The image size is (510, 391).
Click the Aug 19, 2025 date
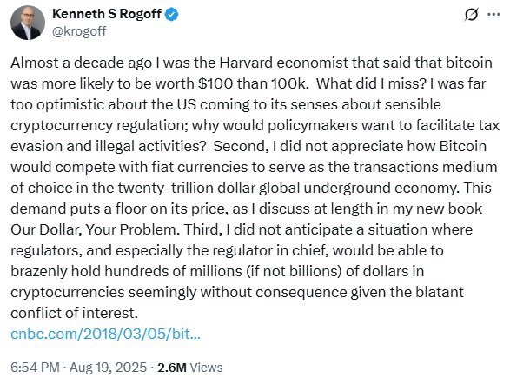(108, 368)
